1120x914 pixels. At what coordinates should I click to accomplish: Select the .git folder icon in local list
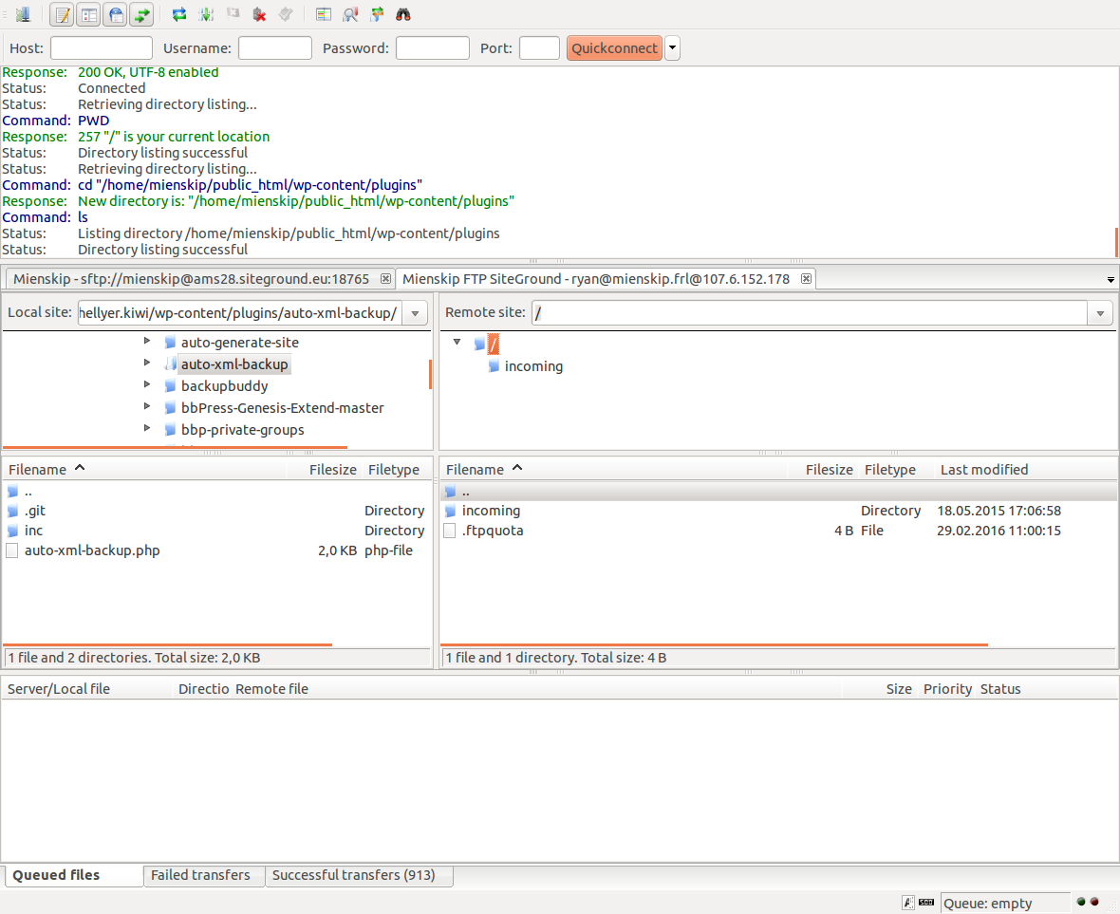[12, 511]
